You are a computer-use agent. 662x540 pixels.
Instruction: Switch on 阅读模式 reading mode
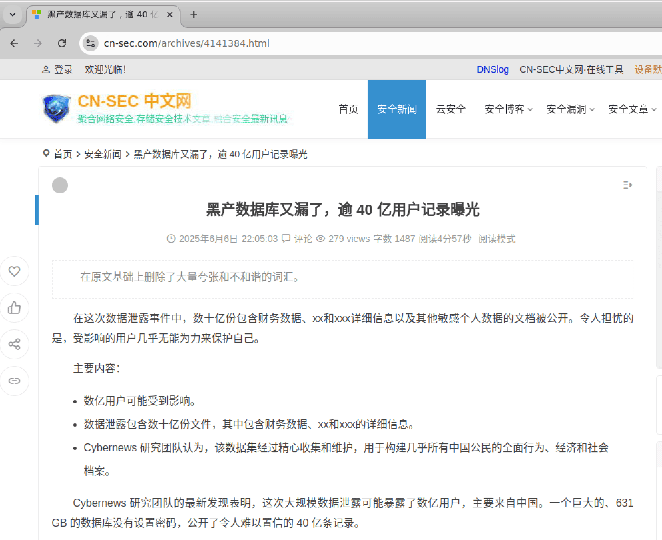[496, 239]
